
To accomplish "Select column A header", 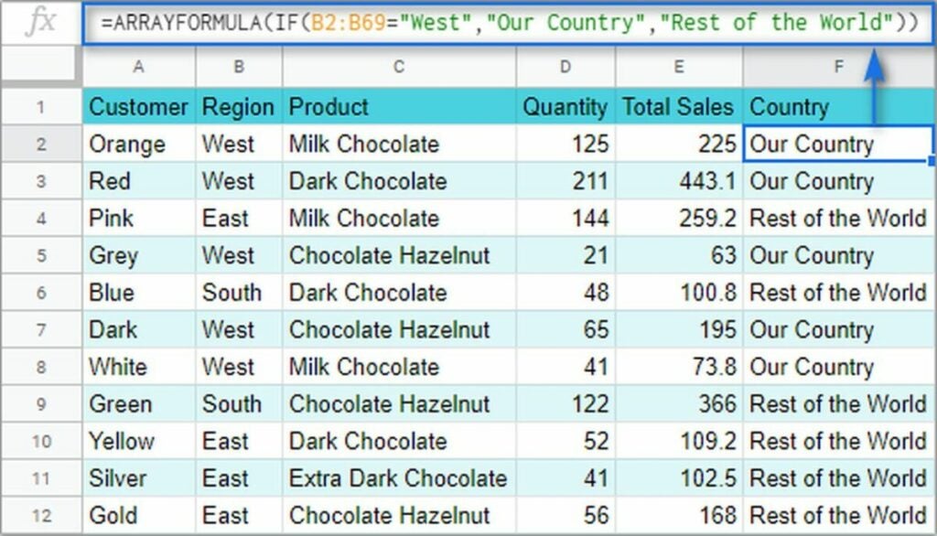I will pyautogui.click(x=139, y=67).
